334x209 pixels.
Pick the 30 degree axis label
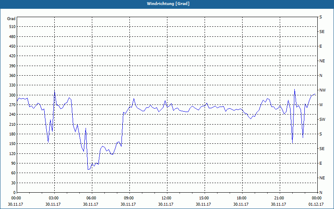[13, 183]
